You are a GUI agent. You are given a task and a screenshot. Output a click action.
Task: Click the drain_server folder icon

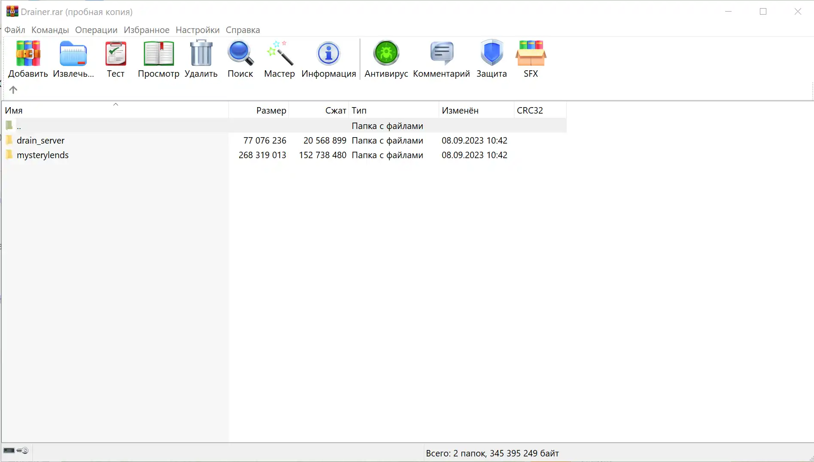(x=9, y=140)
